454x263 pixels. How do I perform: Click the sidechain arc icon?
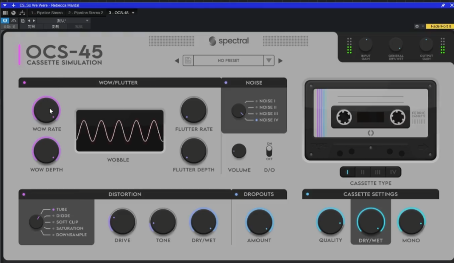coord(14,20)
